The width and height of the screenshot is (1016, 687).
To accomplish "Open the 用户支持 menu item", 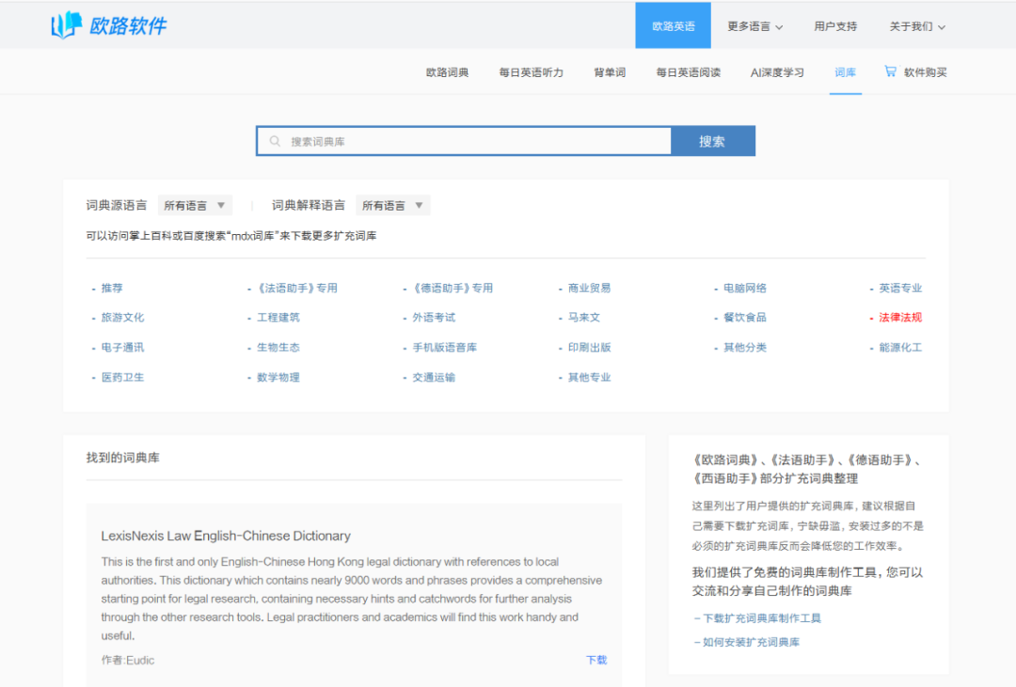I will 835,26.
